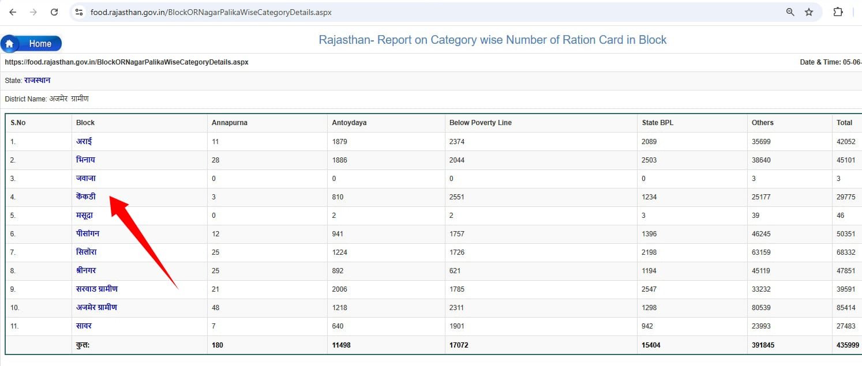Open the अजमेर ग्रामीण block link
Viewport: 862px width, 366px height.
[96, 307]
